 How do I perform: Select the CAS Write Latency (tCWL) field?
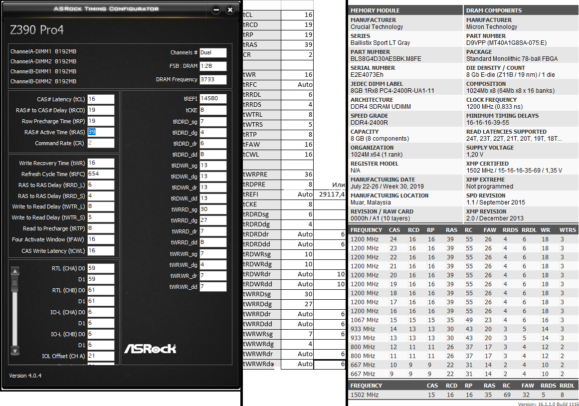click(101, 250)
